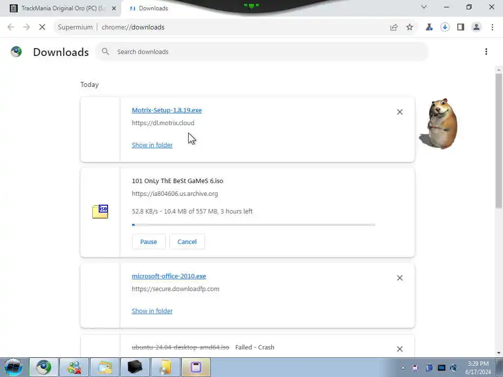Bookmark this page with the star icon
Screen dimensions: 503x377
tap(410, 27)
